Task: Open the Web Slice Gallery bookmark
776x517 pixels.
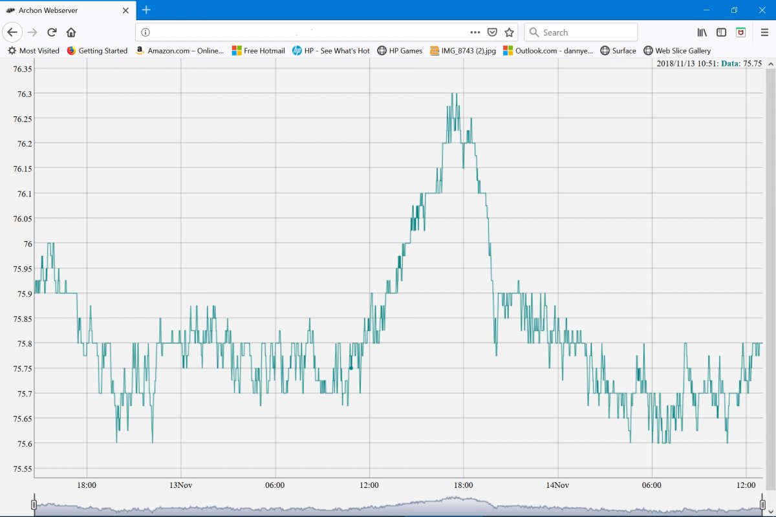Action: 677,50
